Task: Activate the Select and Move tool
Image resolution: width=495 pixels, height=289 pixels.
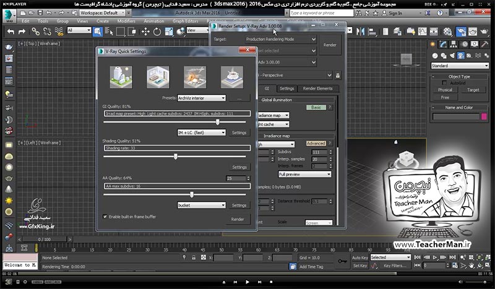Action: tap(145, 32)
